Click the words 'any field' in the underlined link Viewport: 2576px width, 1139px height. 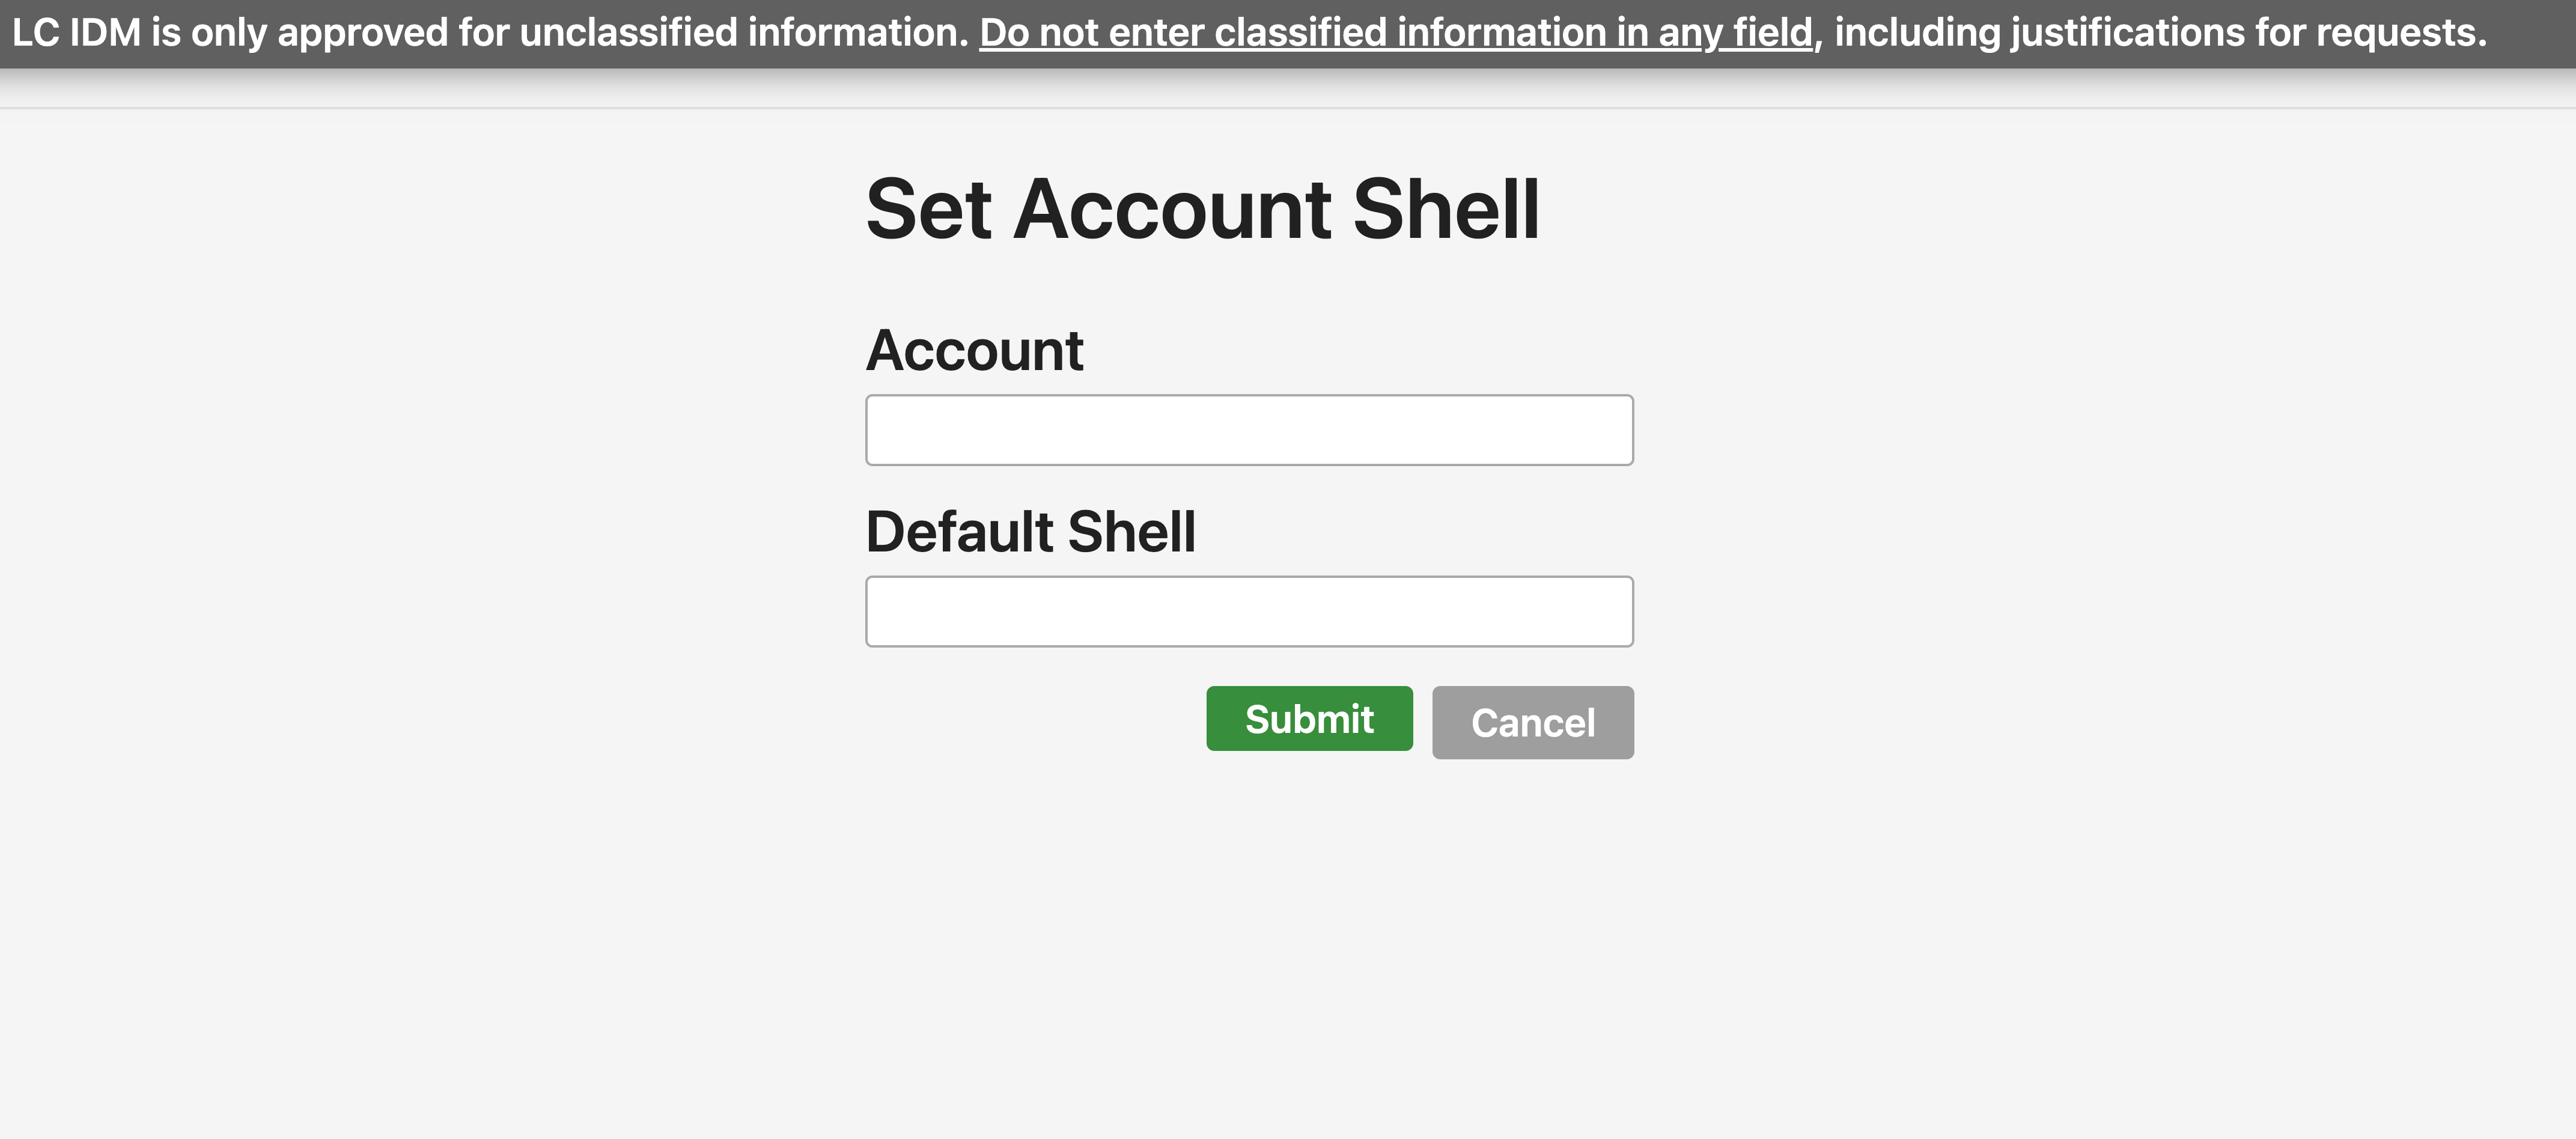[x=1736, y=33]
